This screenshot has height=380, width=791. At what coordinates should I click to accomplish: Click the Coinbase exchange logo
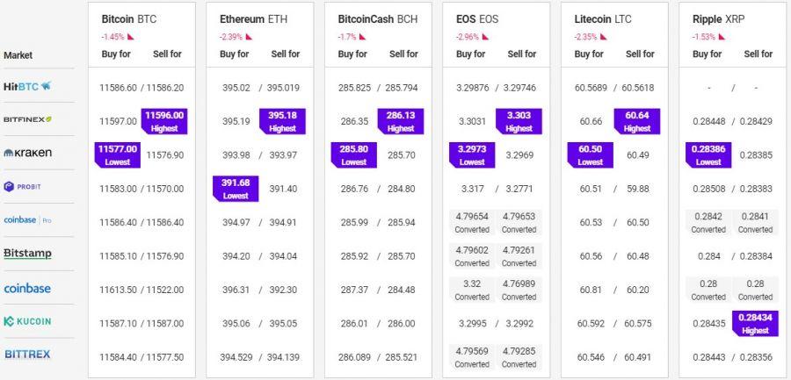(27, 288)
